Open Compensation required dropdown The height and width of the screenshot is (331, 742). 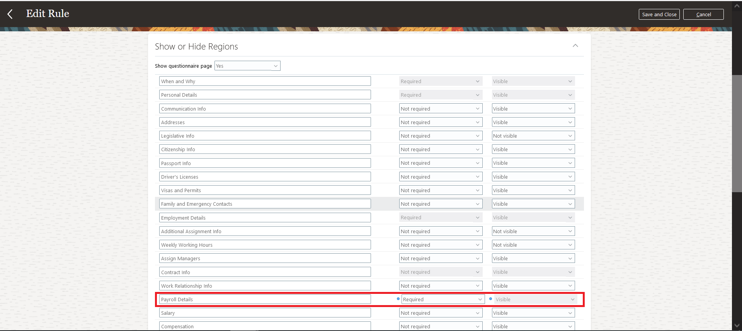pyautogui.click(x=441, y=326)
